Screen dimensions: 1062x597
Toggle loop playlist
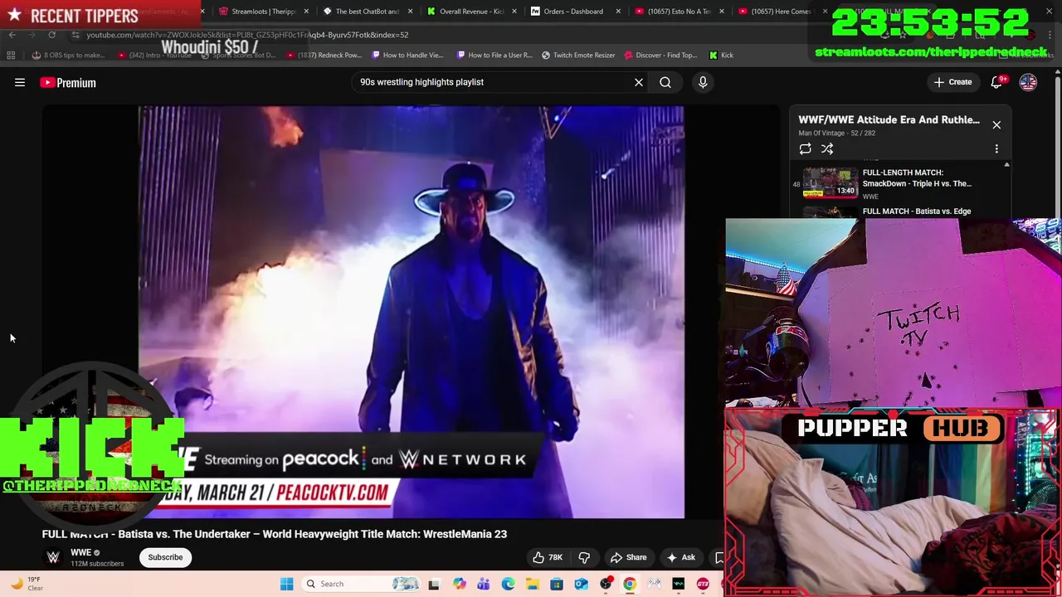[805, 149]
